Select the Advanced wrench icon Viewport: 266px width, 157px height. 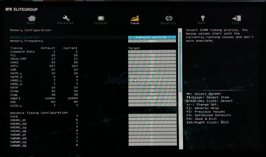[65, 19]
